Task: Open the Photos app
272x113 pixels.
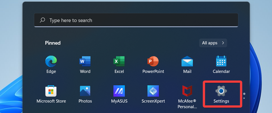Action: coord(85,94)
